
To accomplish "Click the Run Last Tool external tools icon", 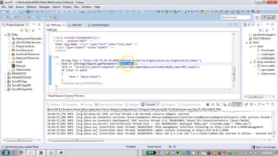I will 175,12.
